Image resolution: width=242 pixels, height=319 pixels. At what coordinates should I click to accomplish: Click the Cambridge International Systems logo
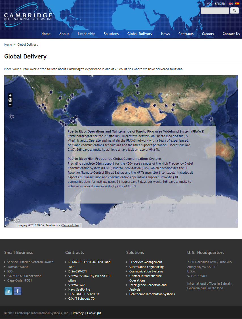click(28, 15)
